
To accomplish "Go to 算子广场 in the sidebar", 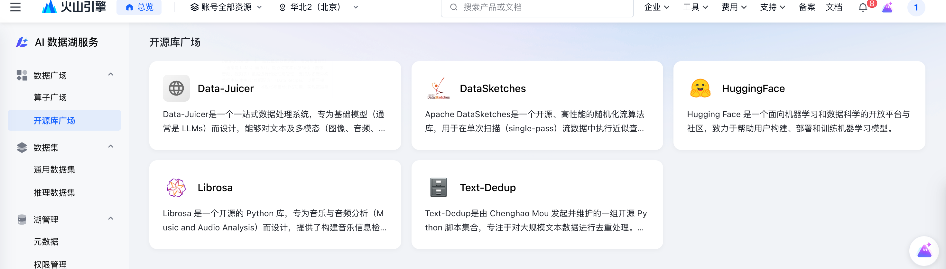I will tap(50, 97).
